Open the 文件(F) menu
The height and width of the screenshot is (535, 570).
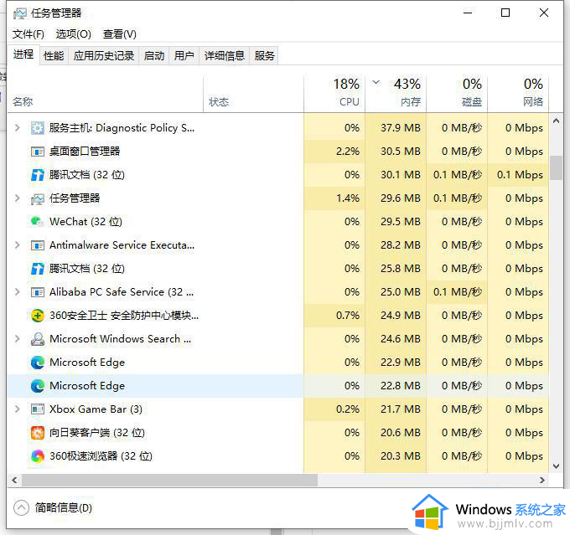pyautogui.click(x=28, y=34)
